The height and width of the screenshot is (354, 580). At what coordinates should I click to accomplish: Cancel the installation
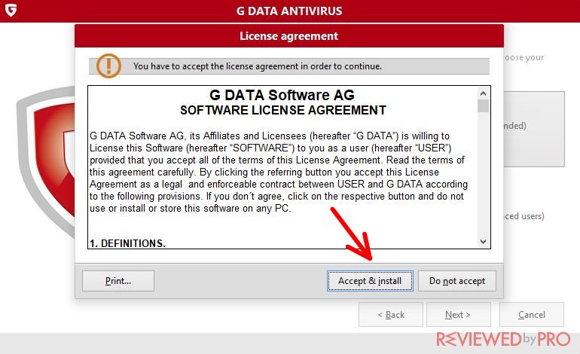532,315
